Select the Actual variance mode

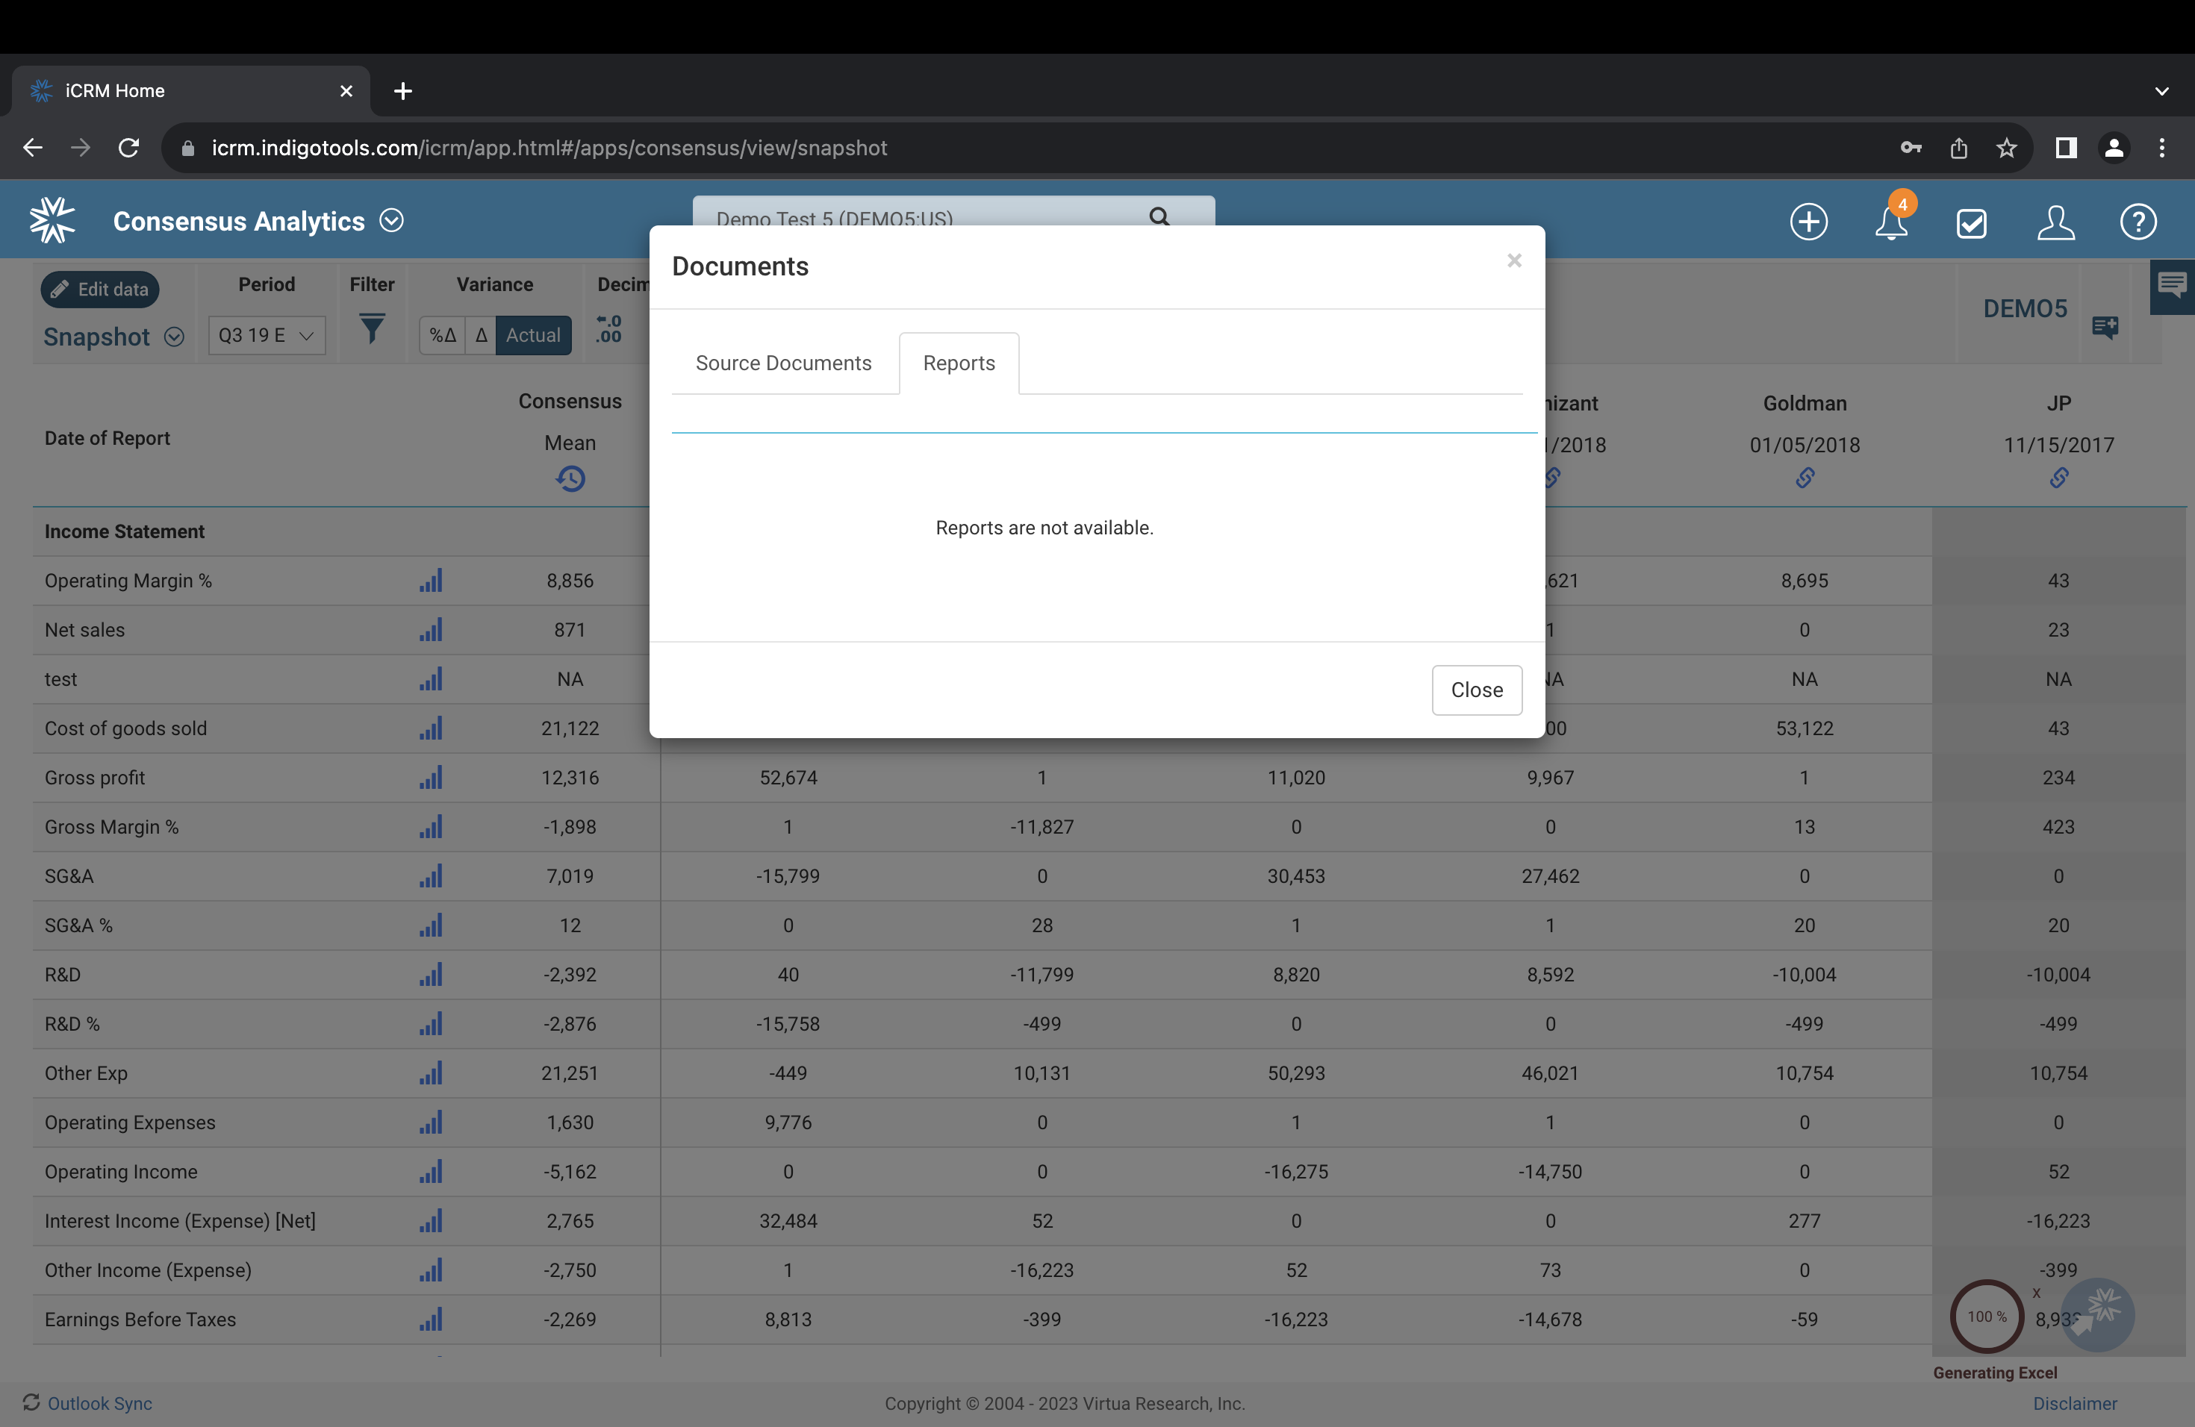pyautogui.click(x=533, y=336)
